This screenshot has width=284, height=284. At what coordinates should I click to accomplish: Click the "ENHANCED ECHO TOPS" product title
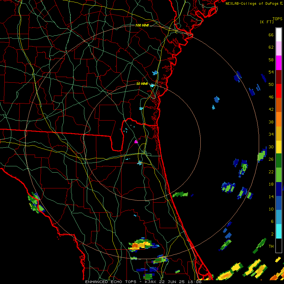(111, 282)
